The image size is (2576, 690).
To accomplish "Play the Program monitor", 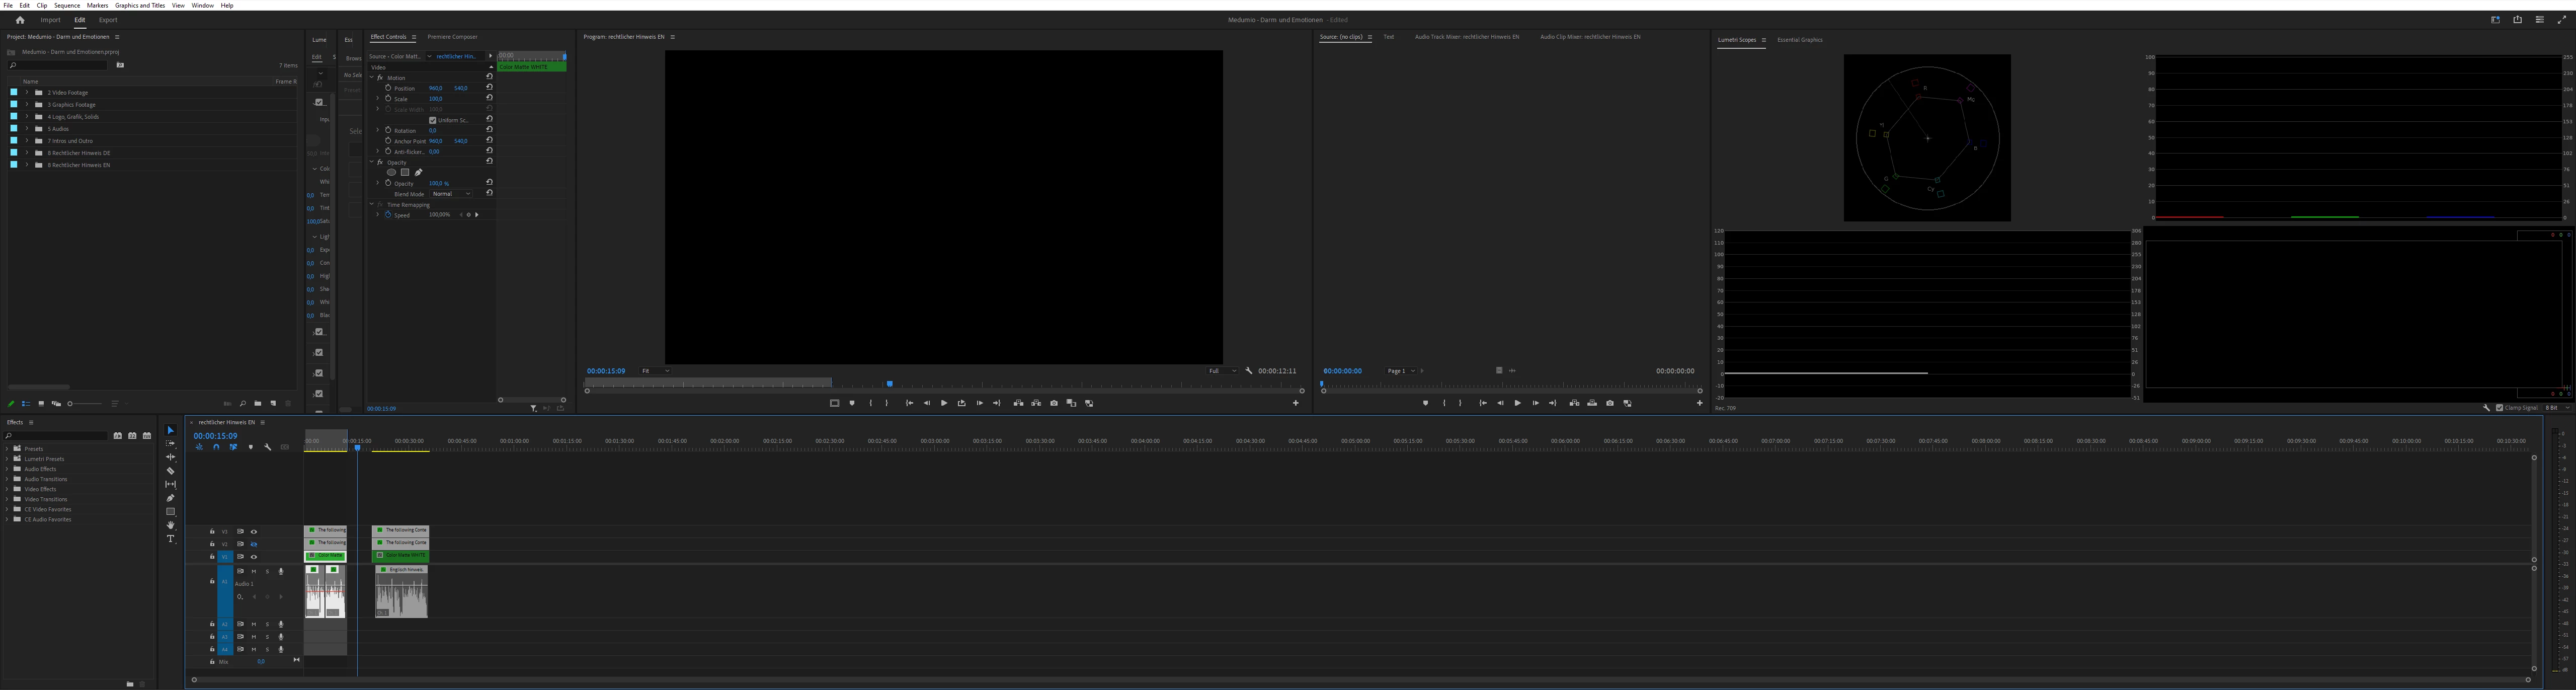I will point(944,403).
